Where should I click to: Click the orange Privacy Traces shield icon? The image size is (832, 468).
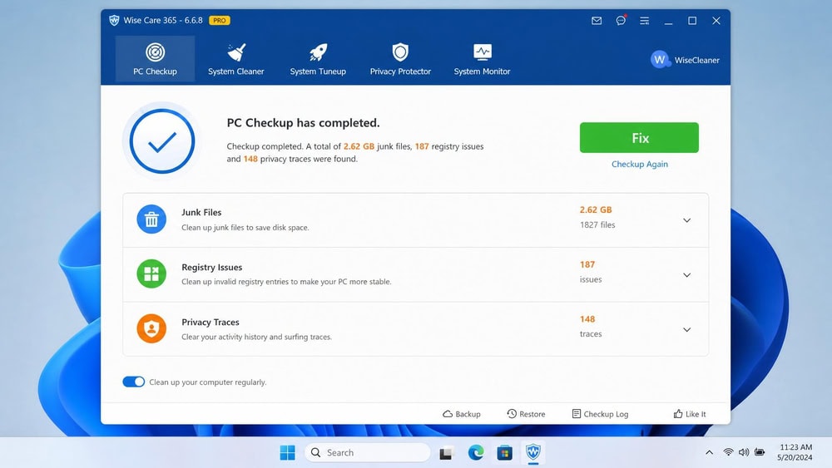point(151,328)
